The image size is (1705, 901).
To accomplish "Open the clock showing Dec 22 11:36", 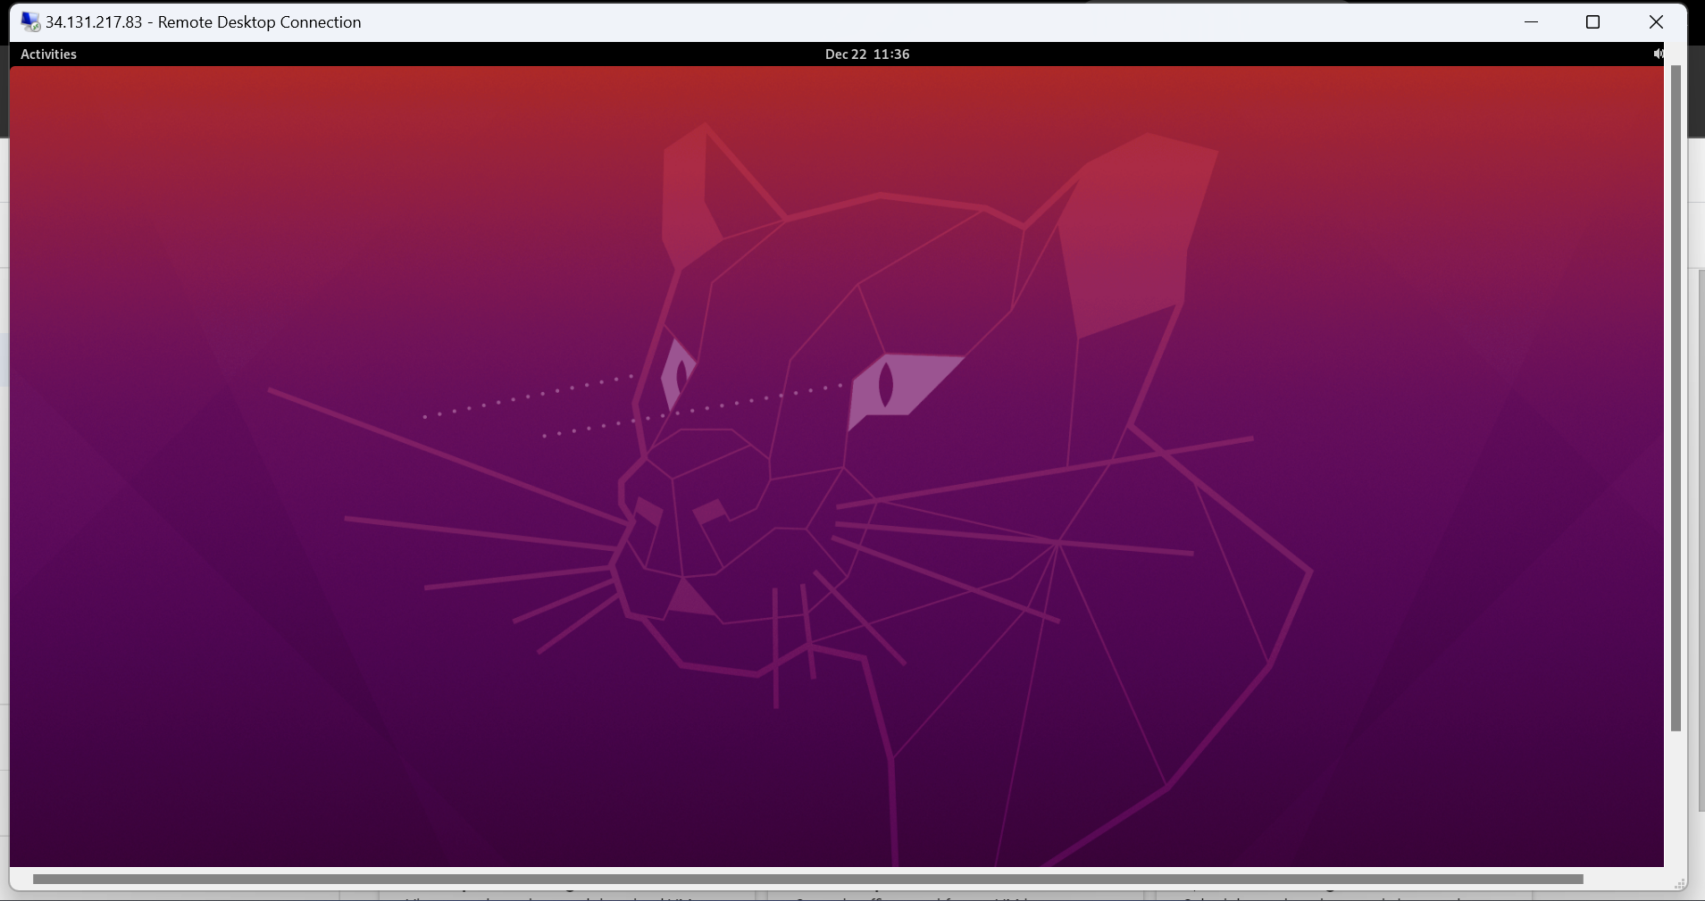I will (867, 54).
